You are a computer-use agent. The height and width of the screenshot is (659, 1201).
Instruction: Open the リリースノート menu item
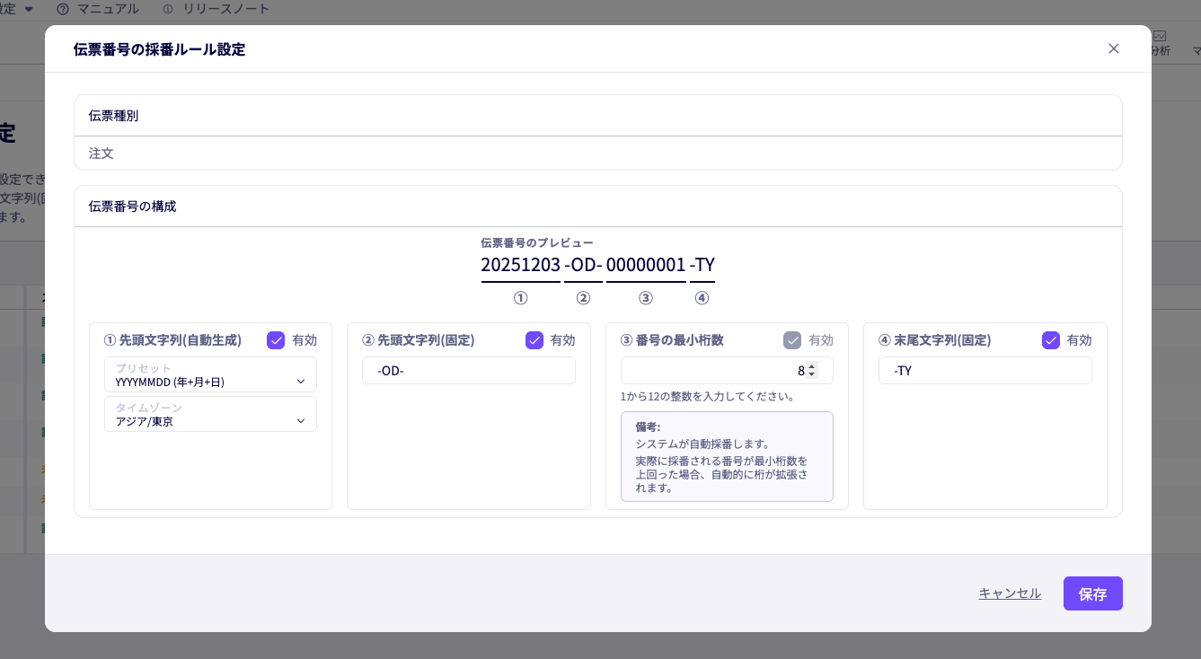tap(225, 9)
